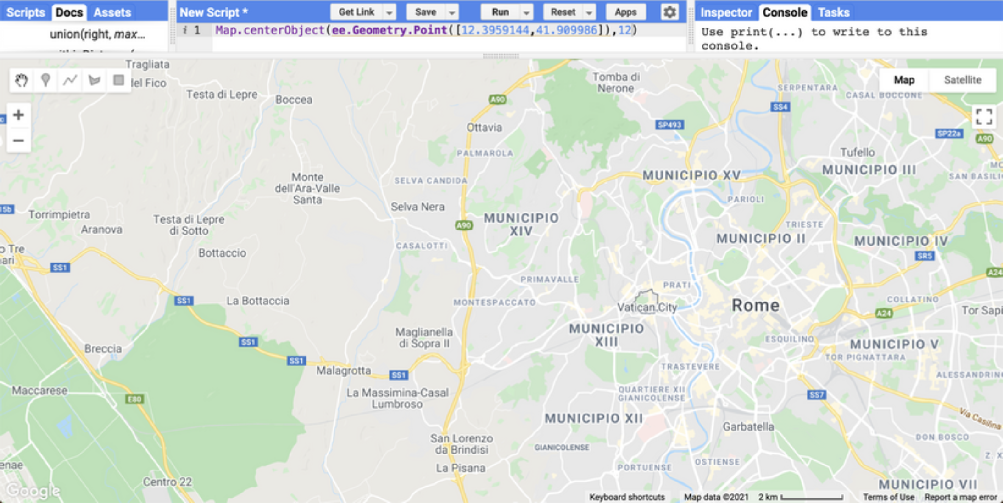Switch map to Satellite view
The width and height of the screenshot is (1003, 504).
[962, 80]
